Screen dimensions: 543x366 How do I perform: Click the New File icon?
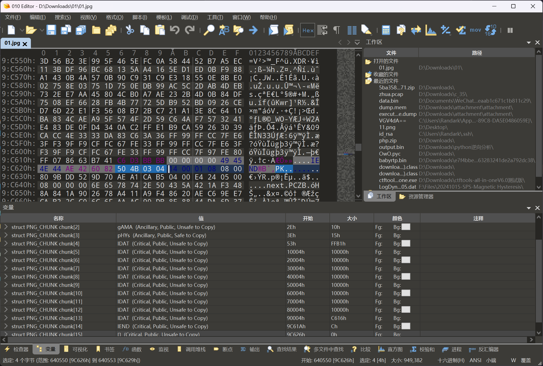tap(11, 30)
